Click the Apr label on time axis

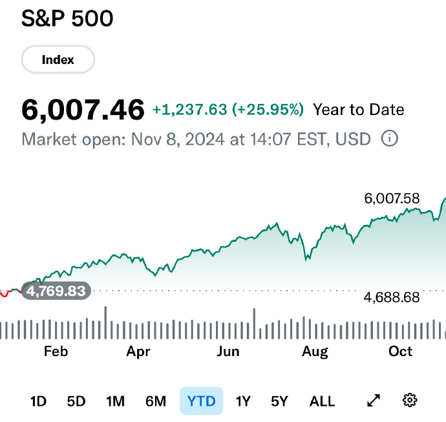click(138, 352)
